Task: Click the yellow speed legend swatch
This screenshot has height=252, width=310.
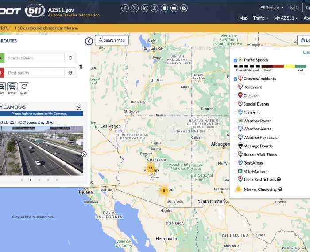Action: (289, 67)
